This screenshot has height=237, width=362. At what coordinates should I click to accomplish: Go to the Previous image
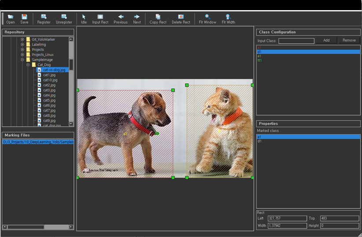click(121, 19)
